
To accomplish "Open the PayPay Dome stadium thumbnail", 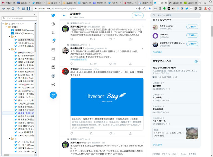I will (x=192, y=133).
